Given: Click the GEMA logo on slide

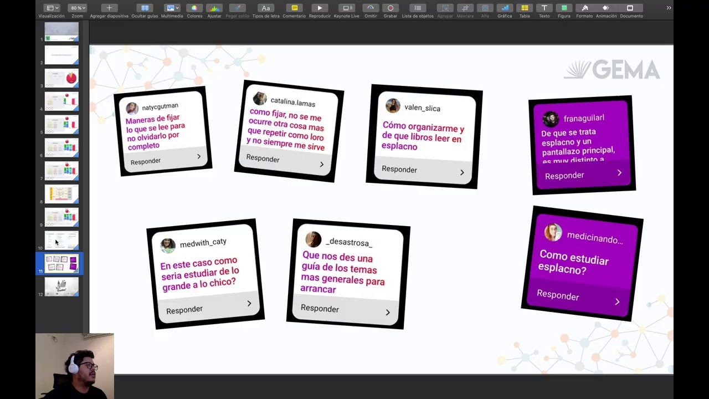Looking at the screenshot, I should coord(612,70).
